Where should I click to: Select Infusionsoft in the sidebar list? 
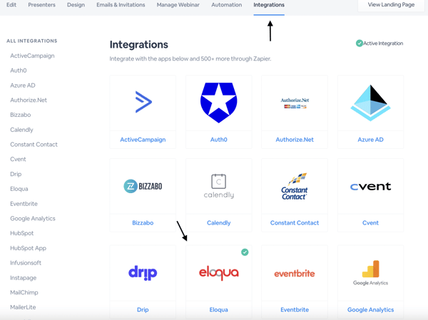[x=26, y=263]
